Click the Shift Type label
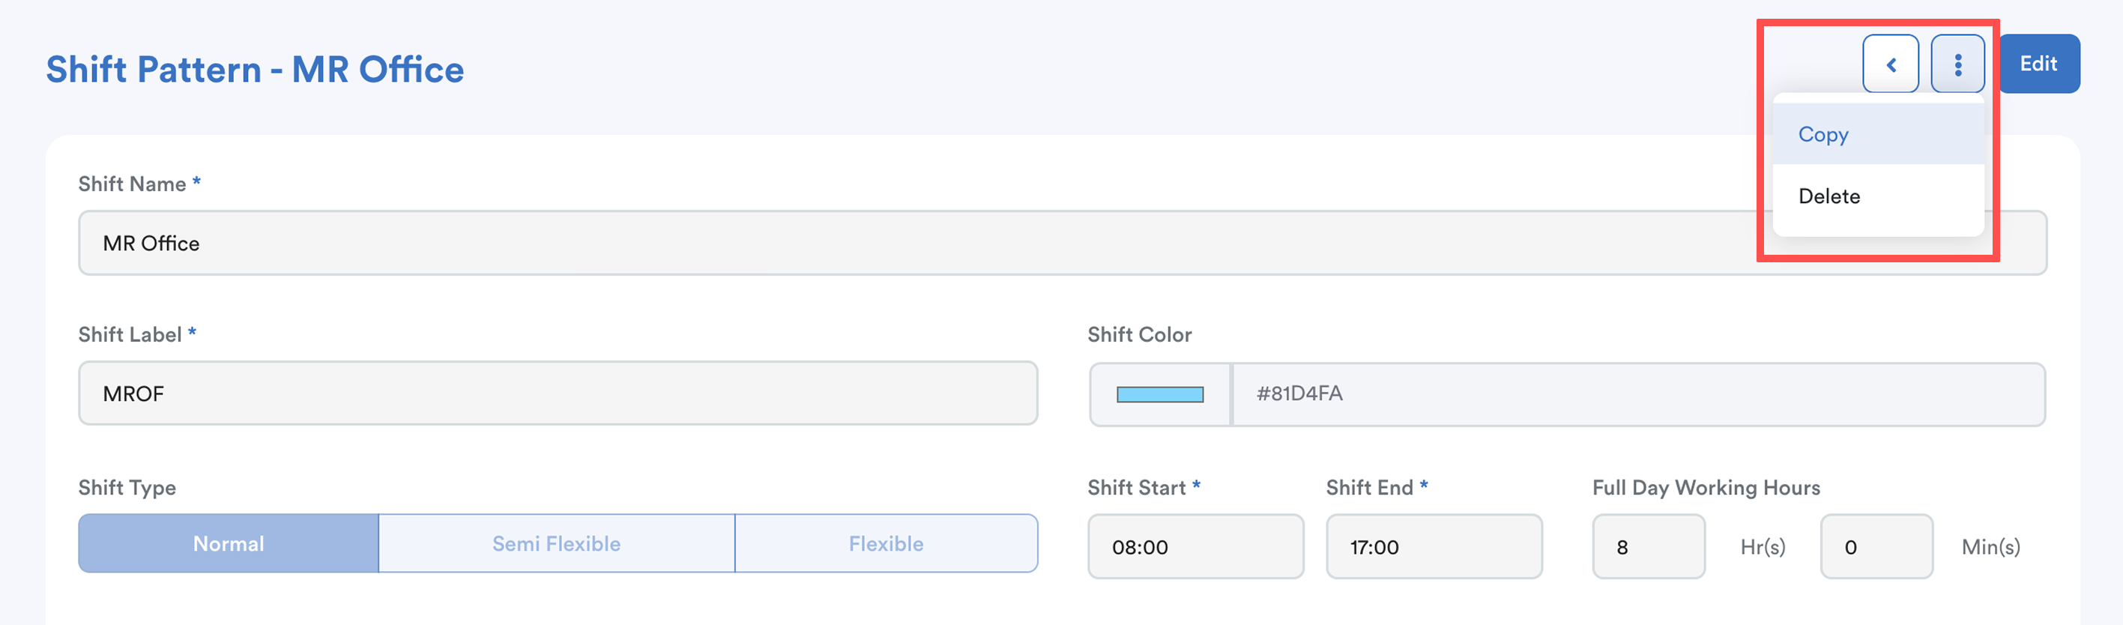 [x=127, y=487]
